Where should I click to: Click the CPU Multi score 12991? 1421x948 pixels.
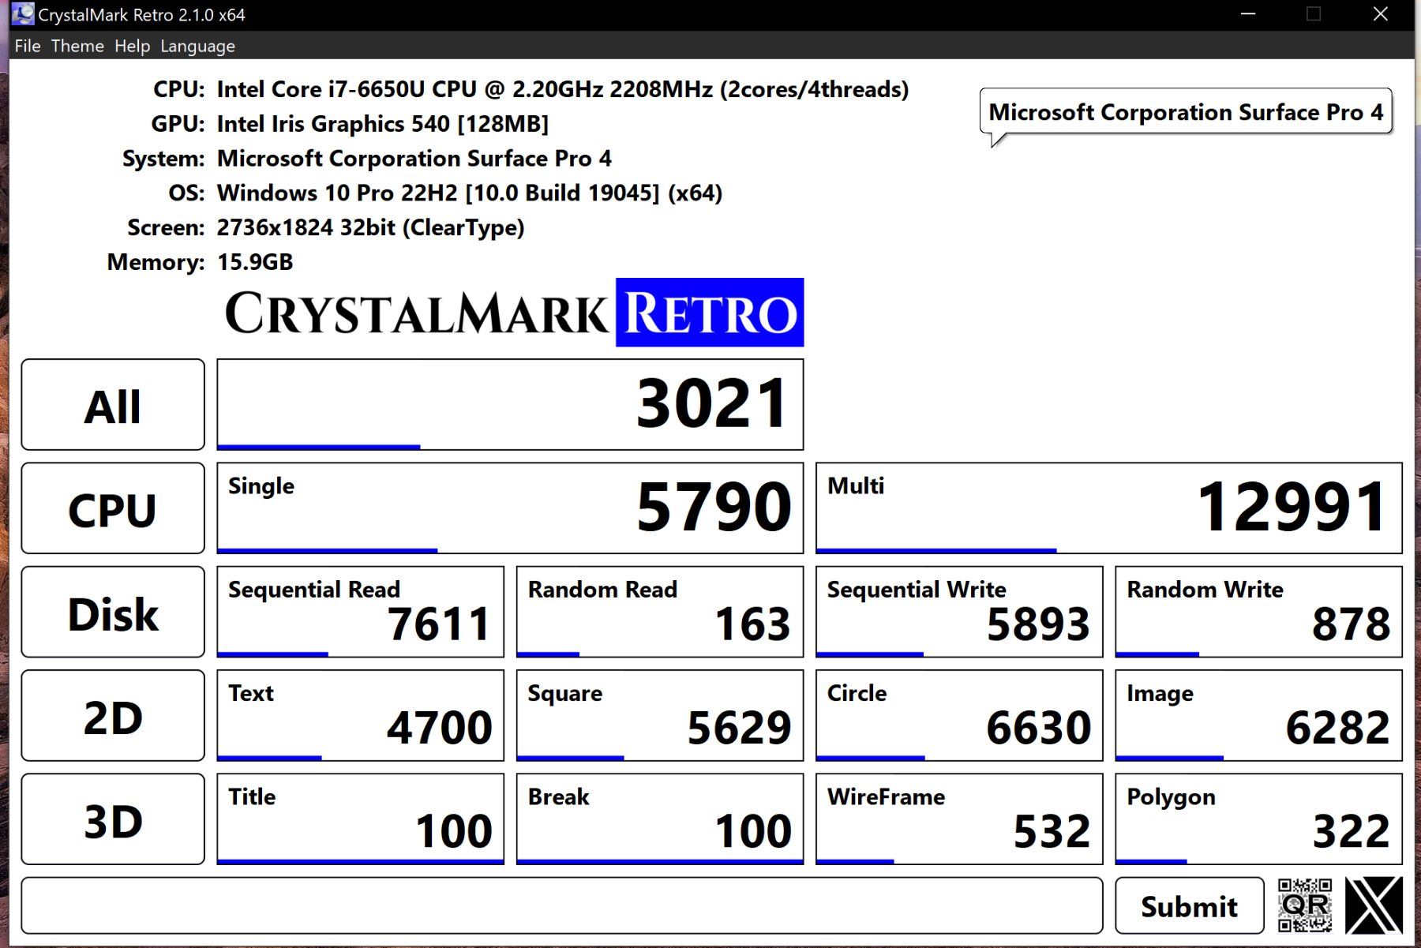click(1109, 508)
